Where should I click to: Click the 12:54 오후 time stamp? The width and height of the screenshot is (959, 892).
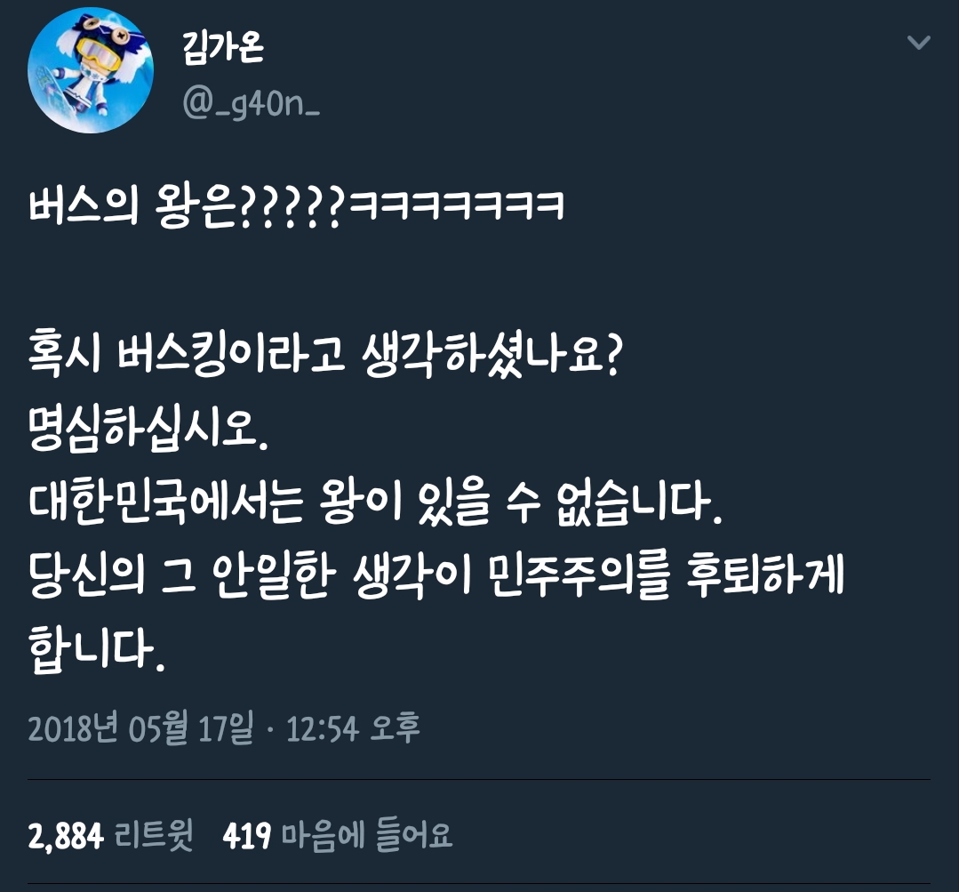tap(353, 728)
